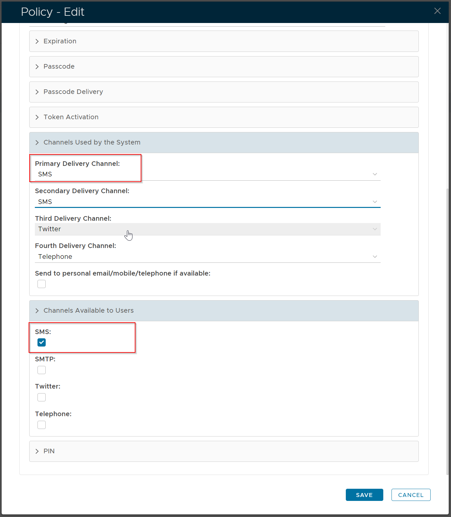451x517 pixels.
Task: Expand the Passcode section chevron
Action: click(x=37, y=67)
